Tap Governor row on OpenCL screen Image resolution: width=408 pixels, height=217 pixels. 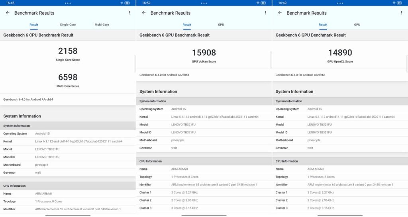click(340, 148)
